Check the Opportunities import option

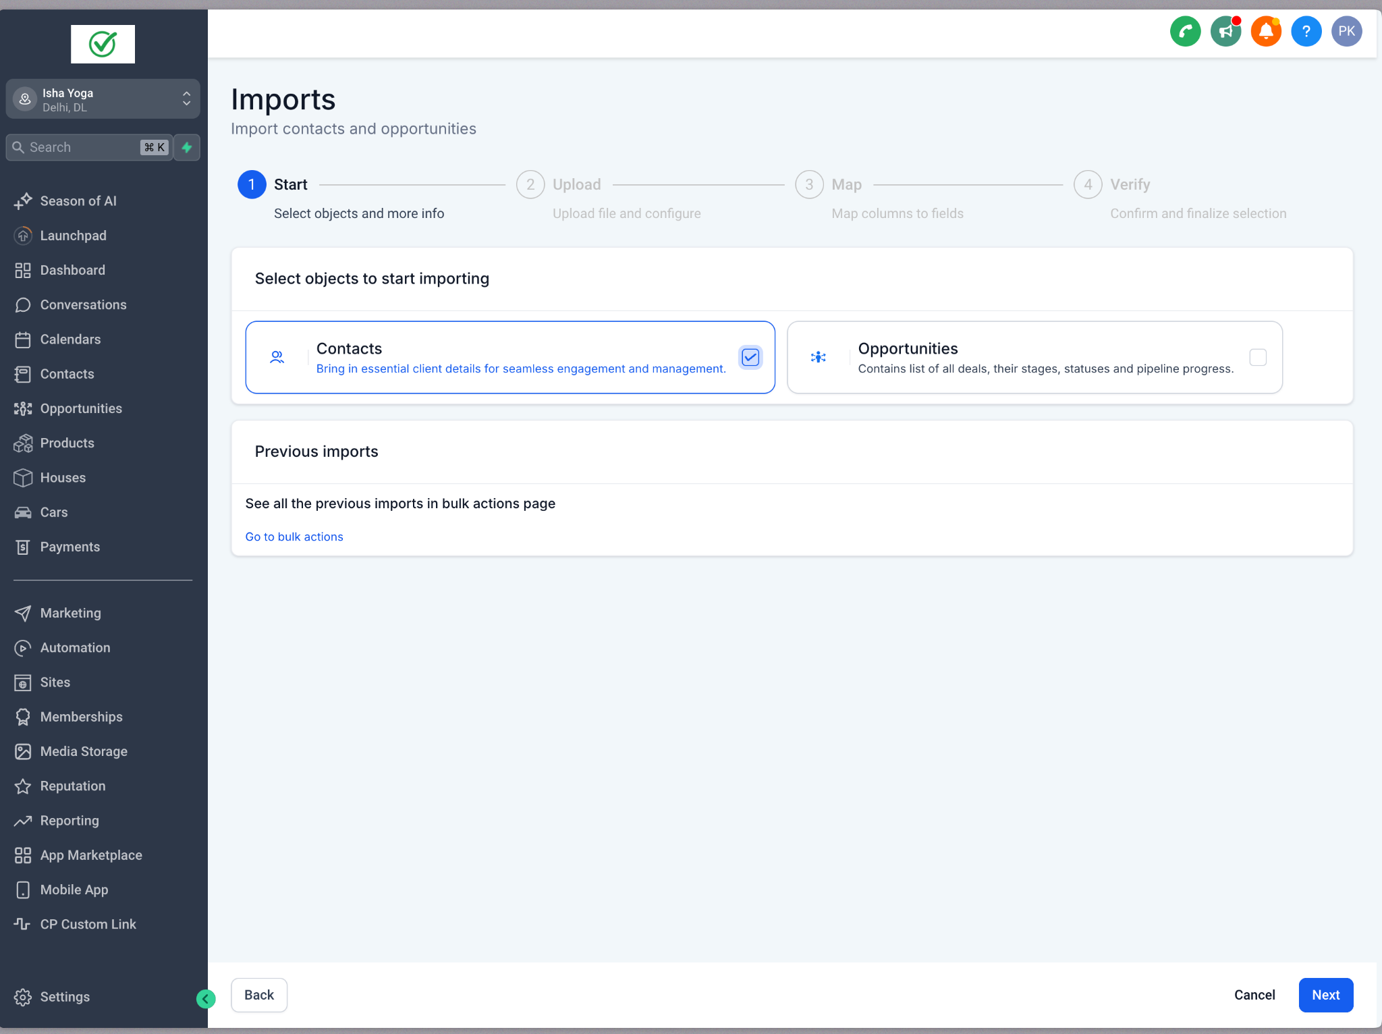(1258, 357)
